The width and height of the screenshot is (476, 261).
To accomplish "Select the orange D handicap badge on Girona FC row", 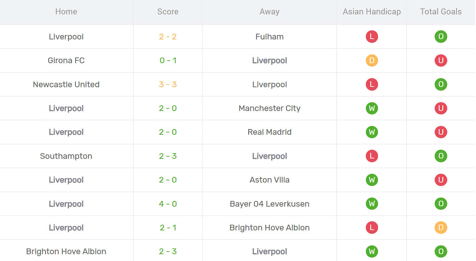I will point(371,60).
